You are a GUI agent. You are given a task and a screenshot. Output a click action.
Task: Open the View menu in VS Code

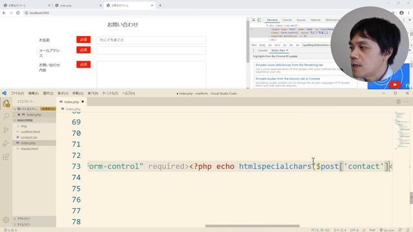click(x=63, y=93)
